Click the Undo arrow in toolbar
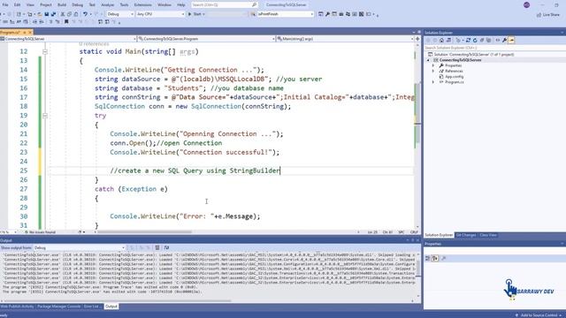Screen dimensions: 566x318 tap(85, 14)
